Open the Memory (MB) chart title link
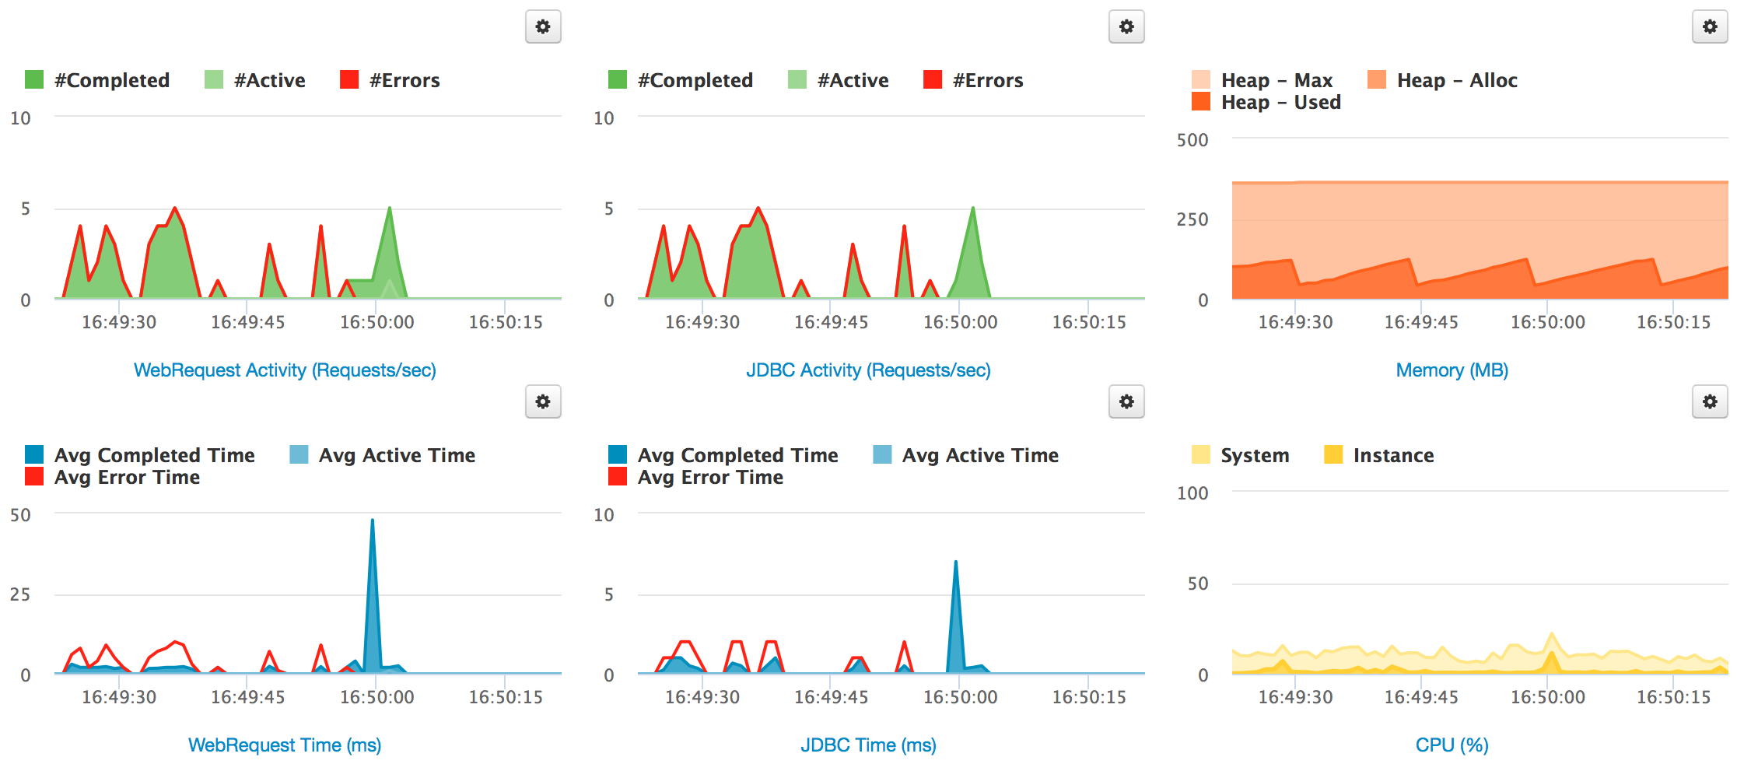This screenshot has height=764, width=1758. (1452, 370)
